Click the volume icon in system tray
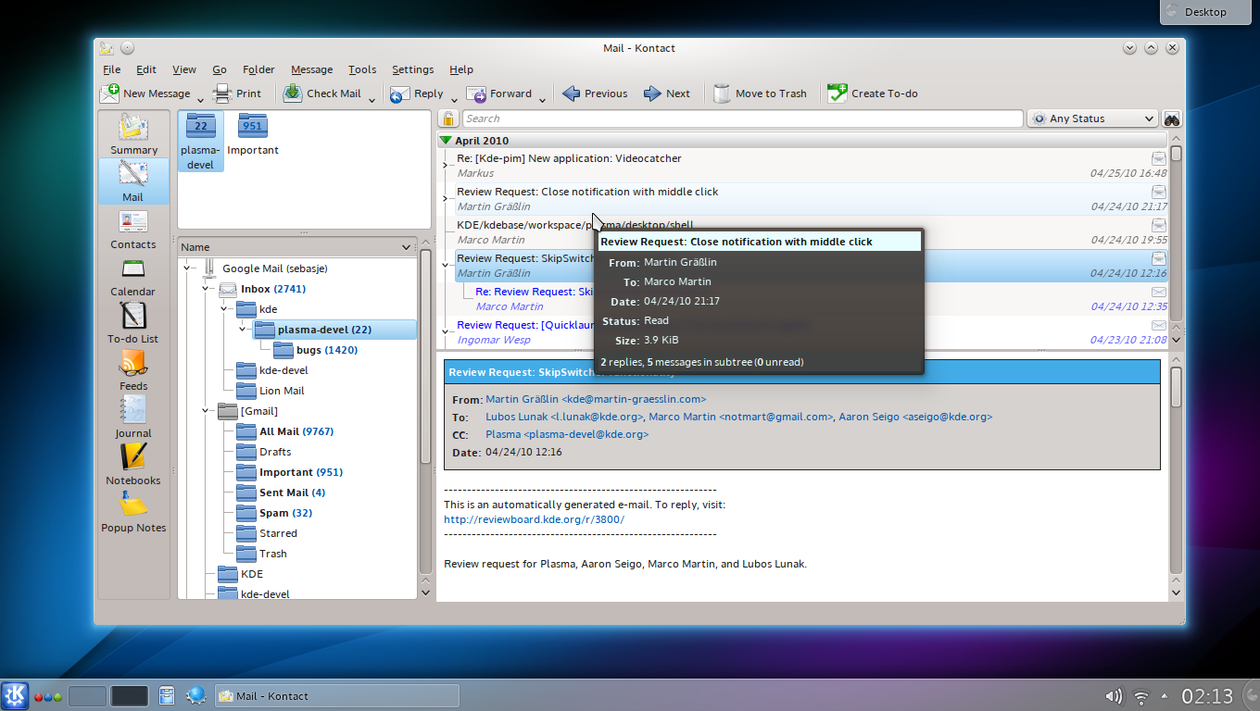 pyautogui.click(x=1114, y=696)
